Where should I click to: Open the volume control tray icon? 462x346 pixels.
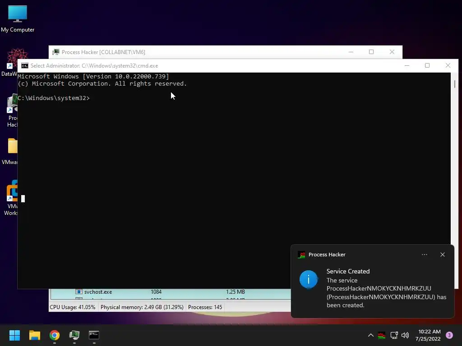pos(405,335)
